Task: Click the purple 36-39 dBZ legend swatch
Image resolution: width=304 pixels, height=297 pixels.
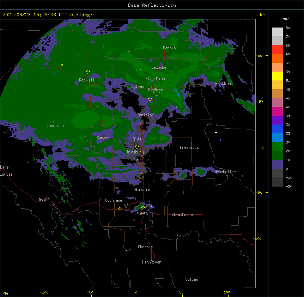Action: [277, 120]
